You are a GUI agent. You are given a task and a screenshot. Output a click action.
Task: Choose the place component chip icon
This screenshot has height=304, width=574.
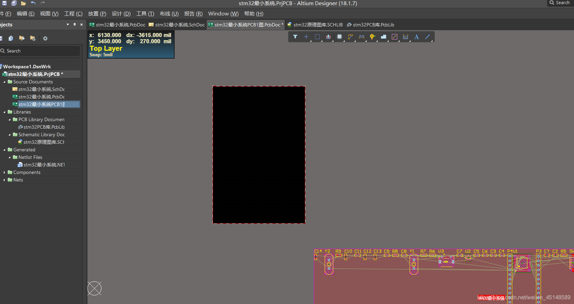(x=339, y=37)
